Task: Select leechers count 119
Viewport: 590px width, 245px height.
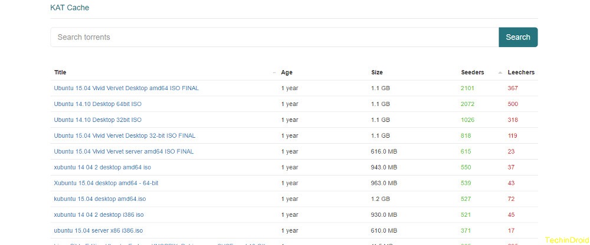Action: (513, 135)
